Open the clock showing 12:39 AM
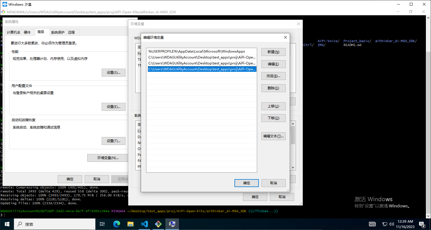 [x=405, y=224]
